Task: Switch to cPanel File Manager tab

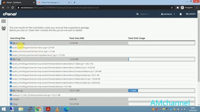Action: [53, 2]
